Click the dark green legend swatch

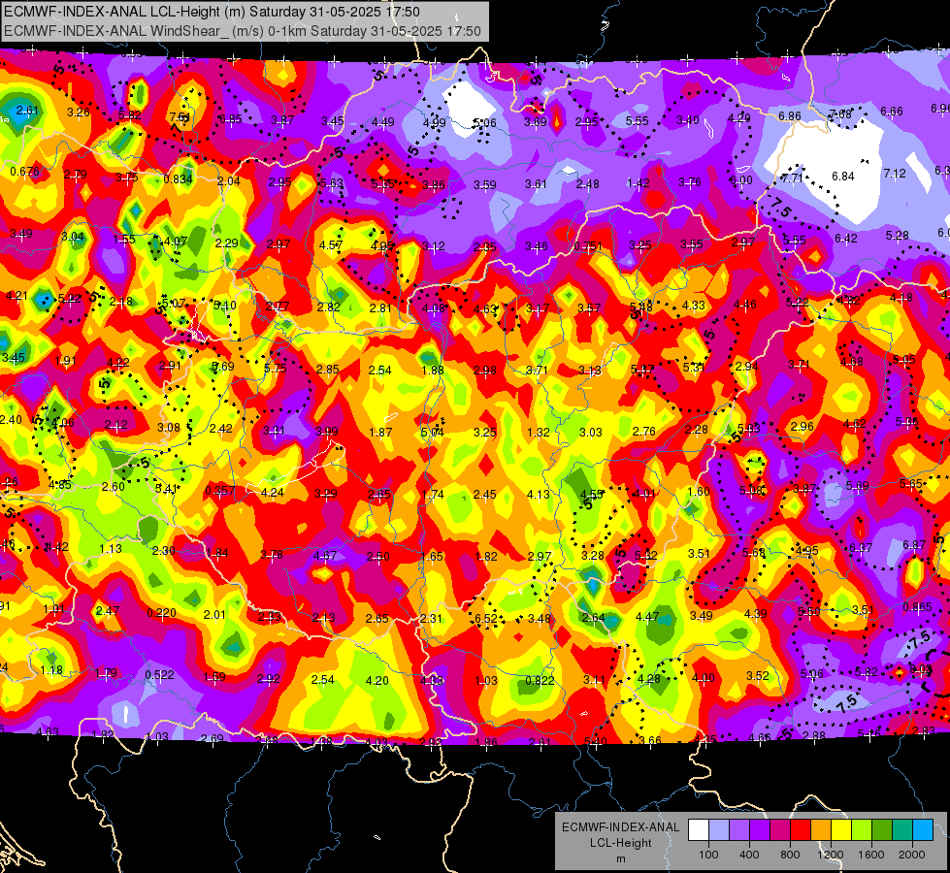[881, 830]
